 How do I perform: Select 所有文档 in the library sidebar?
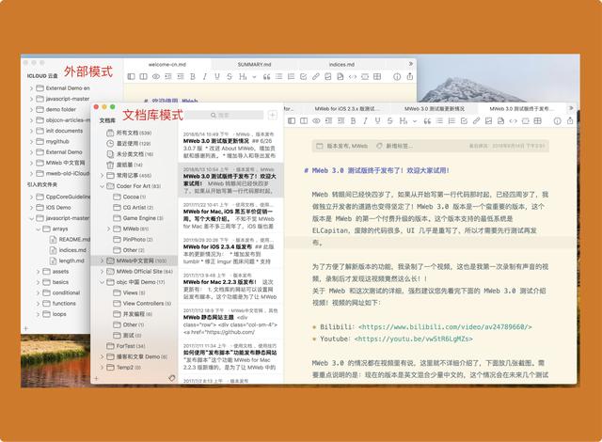[x=135, y=133]
